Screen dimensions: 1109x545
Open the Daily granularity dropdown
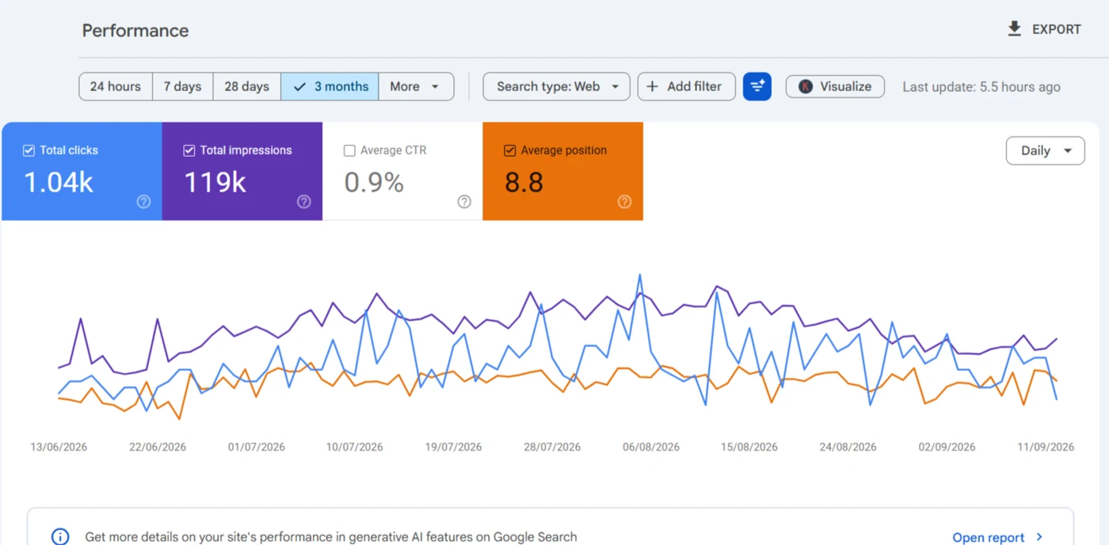tap(1045, 151)
